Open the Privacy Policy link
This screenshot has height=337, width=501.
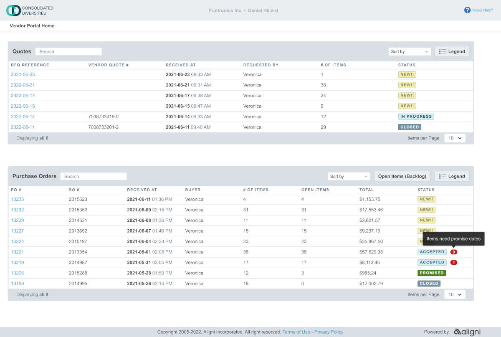[329, 332]
